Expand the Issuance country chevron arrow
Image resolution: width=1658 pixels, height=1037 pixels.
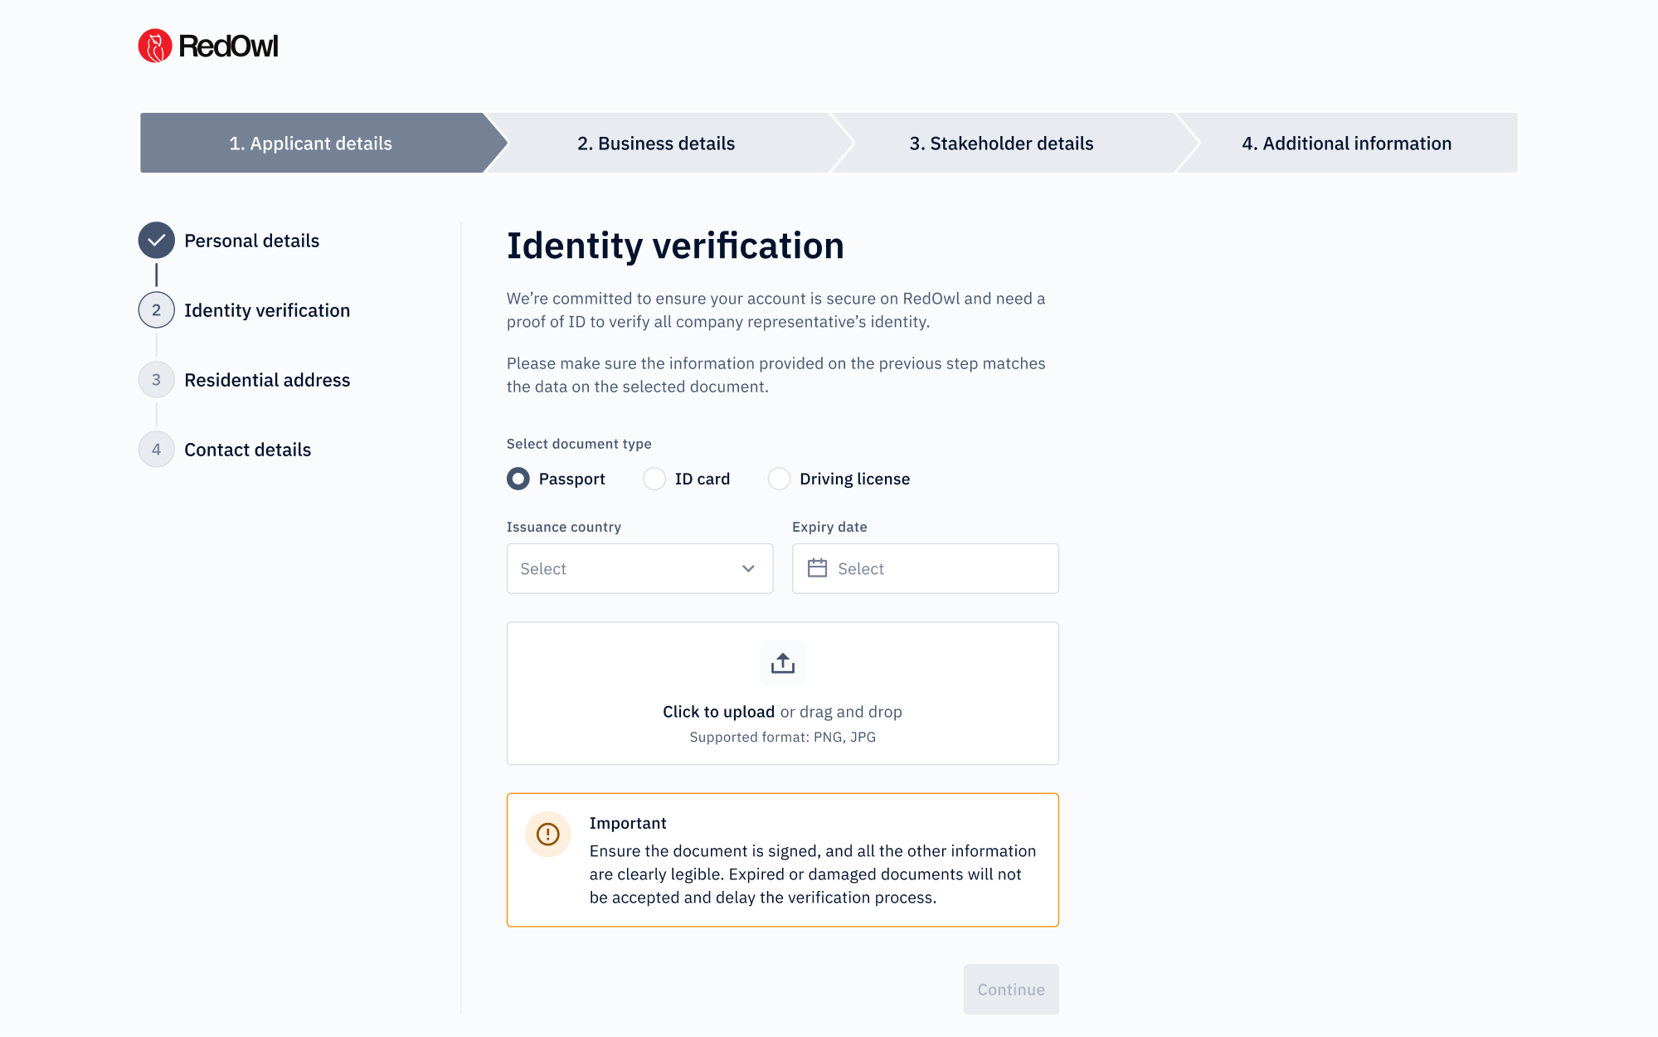click(748, 568)
